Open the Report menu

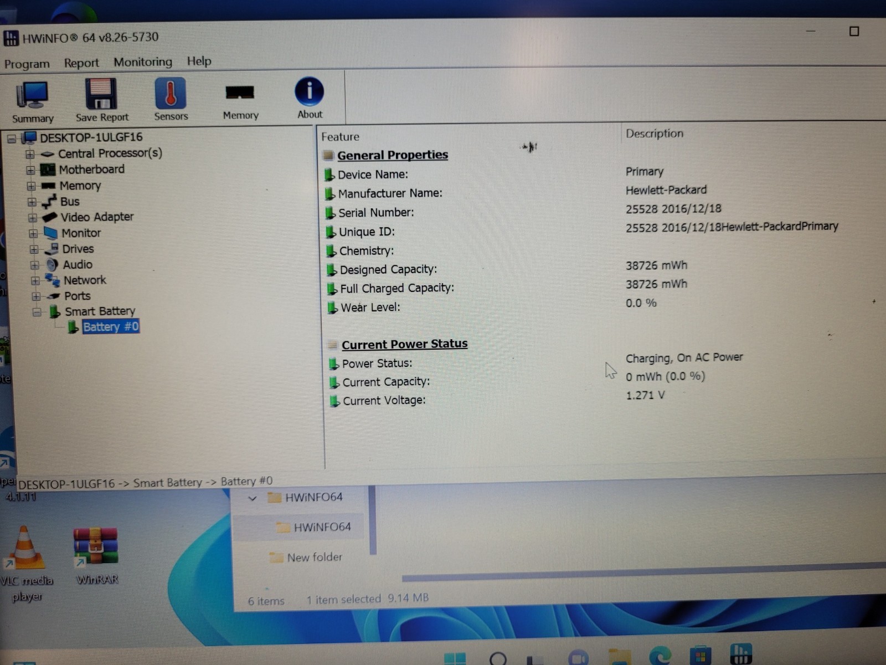pyautogui.click(x=81, y=63)
